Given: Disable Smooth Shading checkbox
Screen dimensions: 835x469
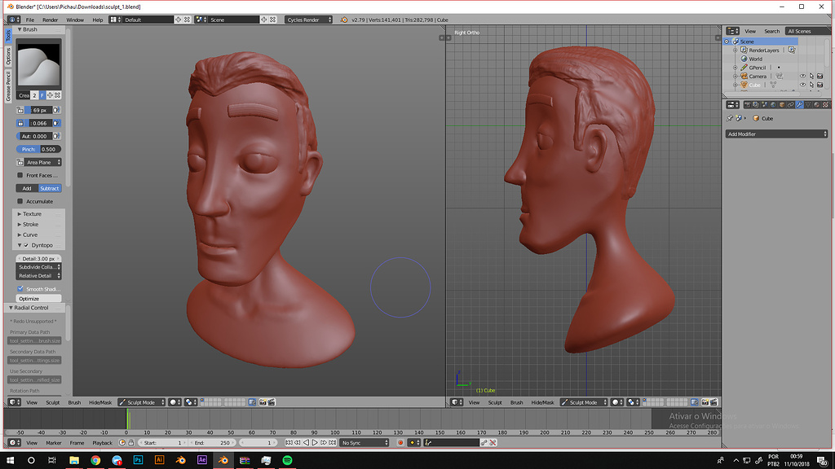Looking at the screenshot, I should (x=20, y=289).
